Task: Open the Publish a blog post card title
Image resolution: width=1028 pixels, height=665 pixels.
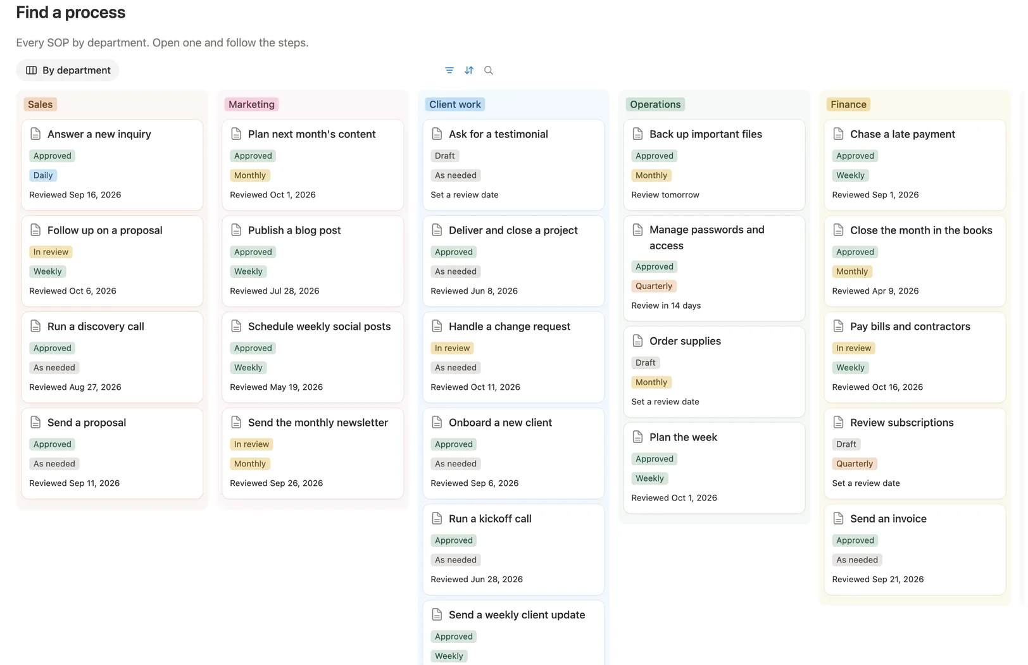Action: 294,230
